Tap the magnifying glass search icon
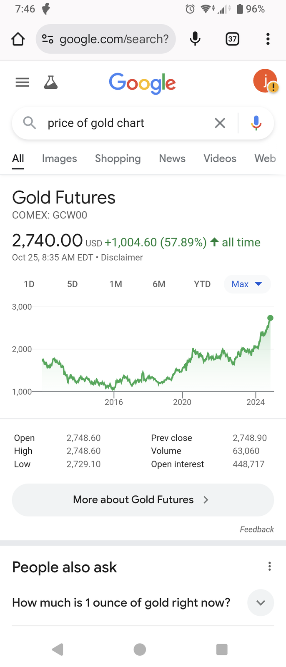286x667 pixels. [x=29, y=123]
